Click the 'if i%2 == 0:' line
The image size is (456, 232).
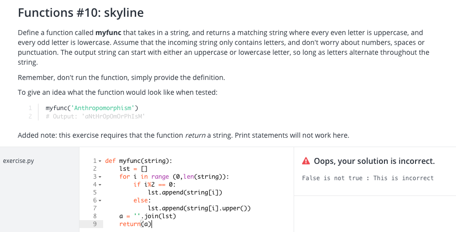(x=155, y=184)
